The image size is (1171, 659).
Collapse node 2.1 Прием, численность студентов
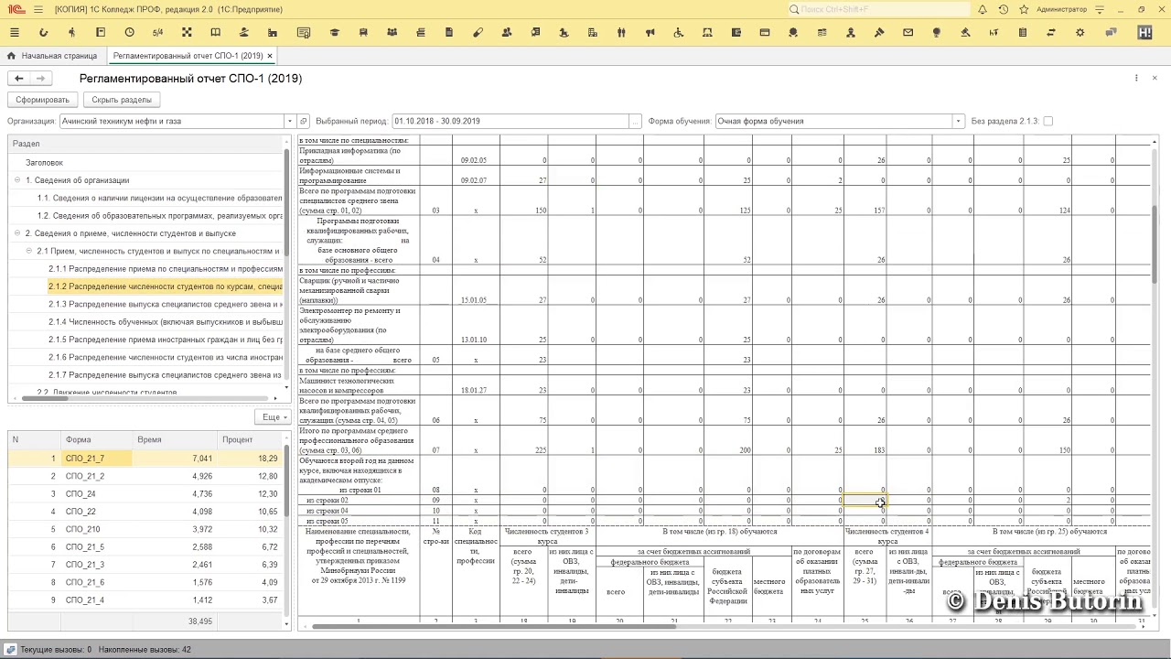coord(28,251)
